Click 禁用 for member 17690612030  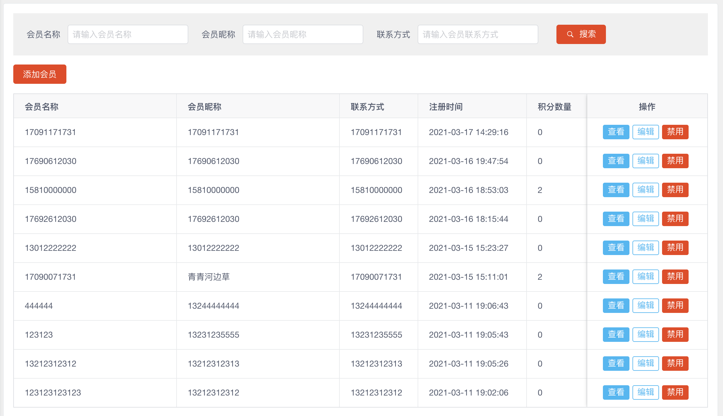coord(675,161)
